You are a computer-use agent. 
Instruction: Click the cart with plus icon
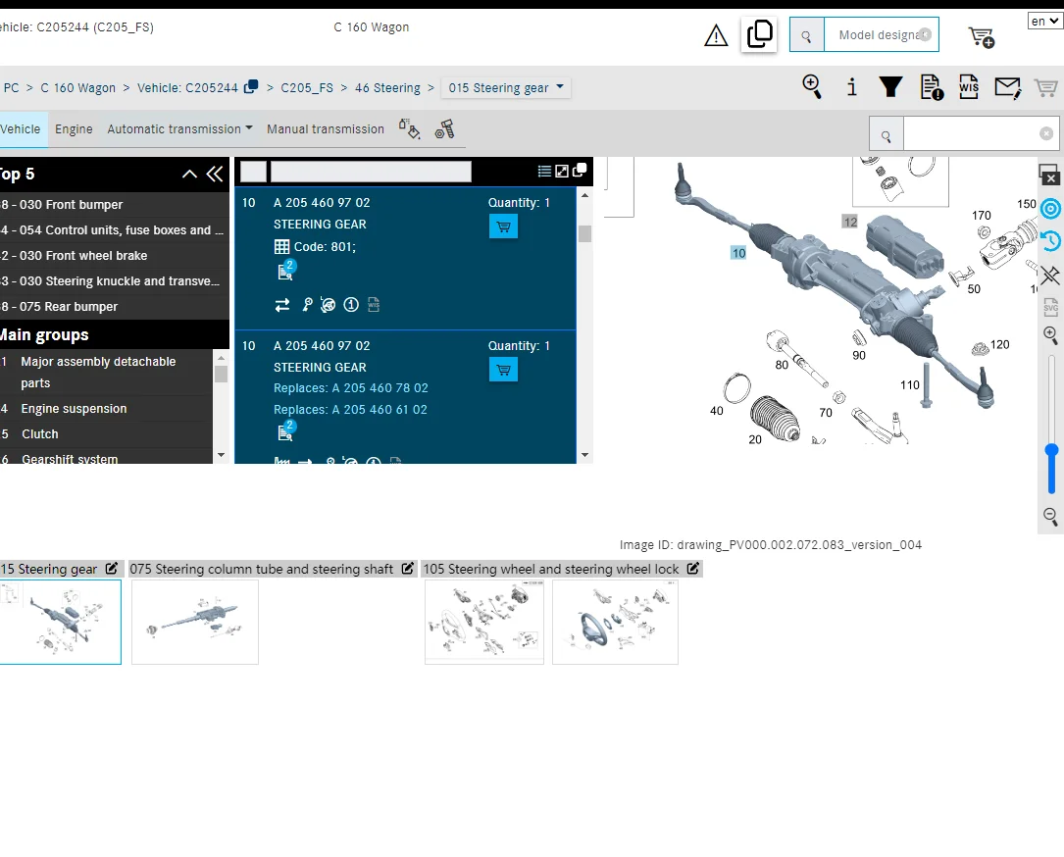pos(982,37)
